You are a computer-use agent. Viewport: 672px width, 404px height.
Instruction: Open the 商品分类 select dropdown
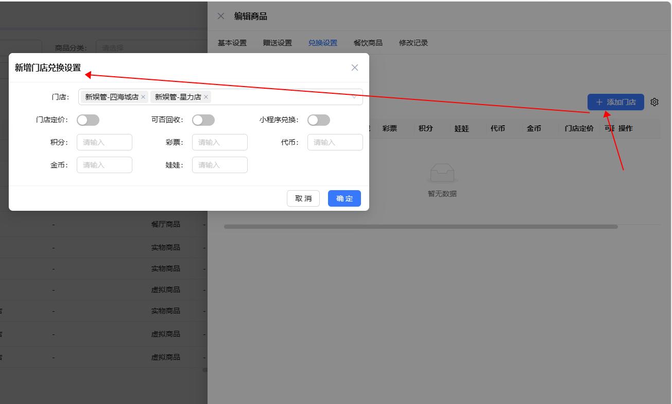coord(152,48)
